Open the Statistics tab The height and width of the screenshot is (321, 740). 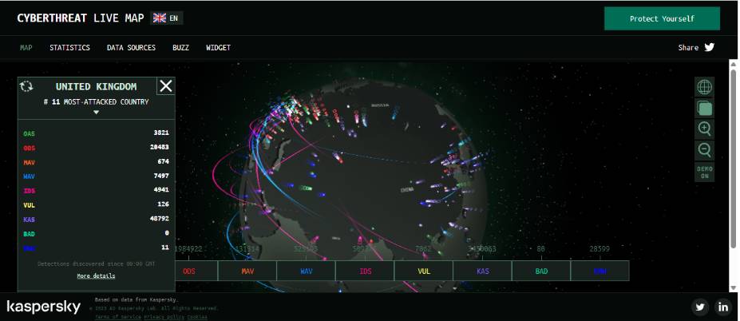pyautogui.click(x=69, y=48)
